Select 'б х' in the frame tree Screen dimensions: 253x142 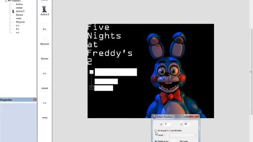(x=17, y=29)
